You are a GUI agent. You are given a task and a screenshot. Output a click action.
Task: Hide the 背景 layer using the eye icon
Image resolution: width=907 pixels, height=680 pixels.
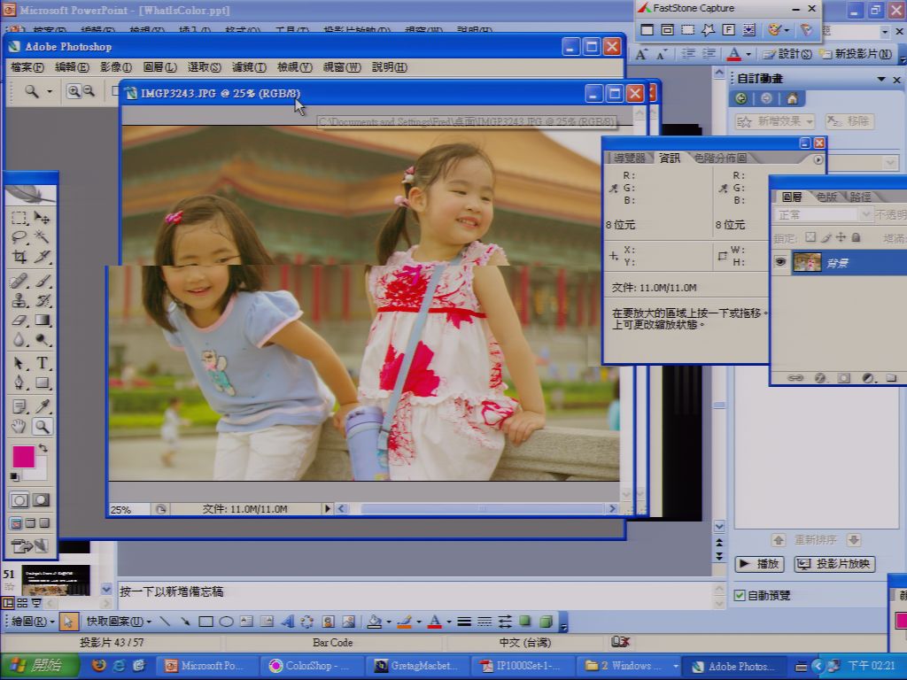click(x=780, y=262)
